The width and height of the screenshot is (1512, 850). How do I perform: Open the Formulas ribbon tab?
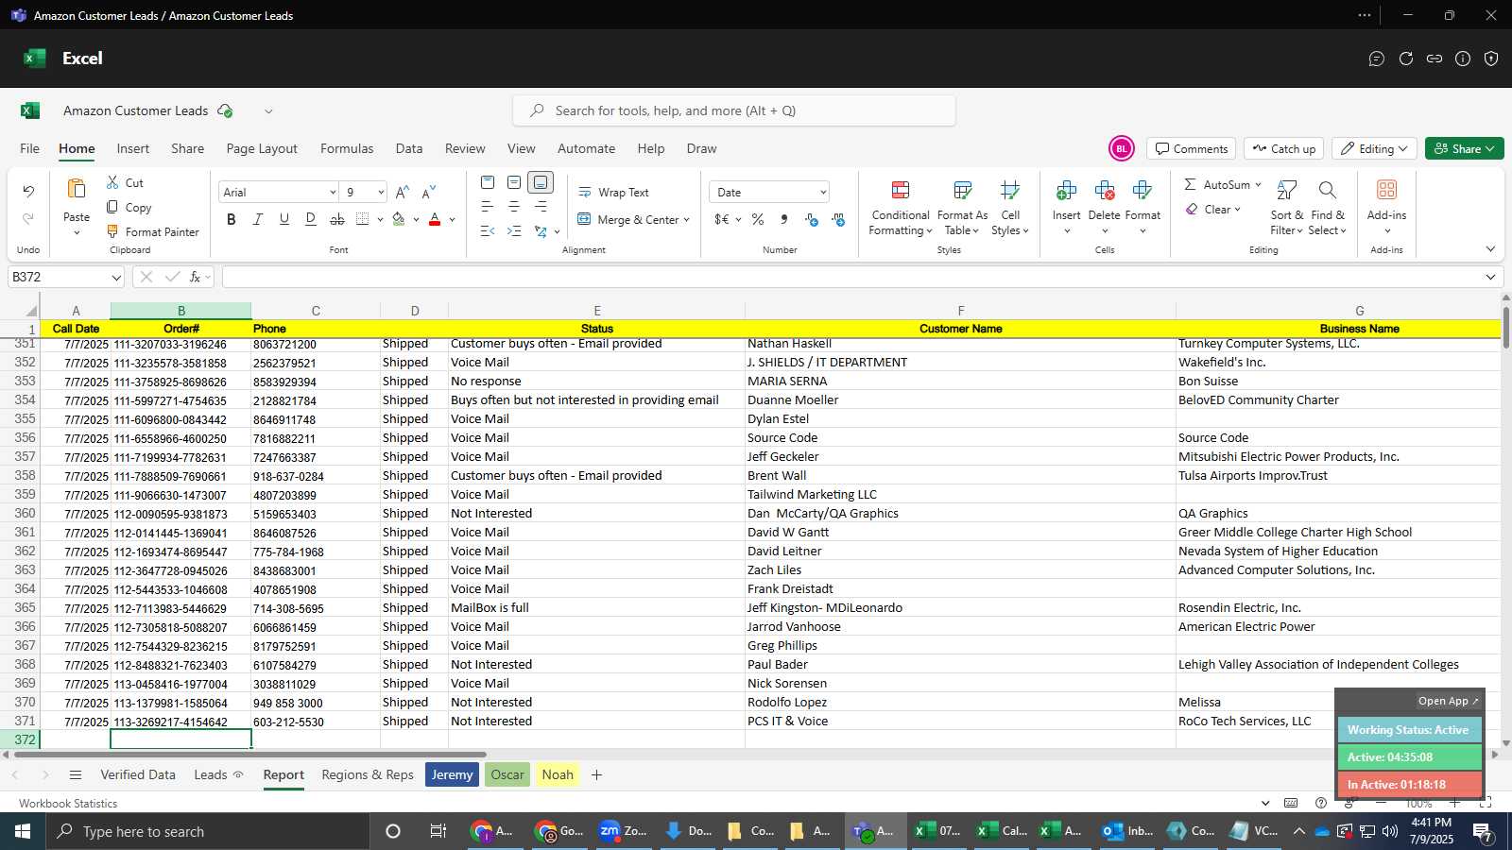[347, 148]
